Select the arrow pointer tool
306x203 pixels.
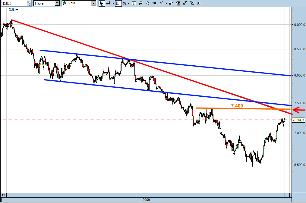102,3
